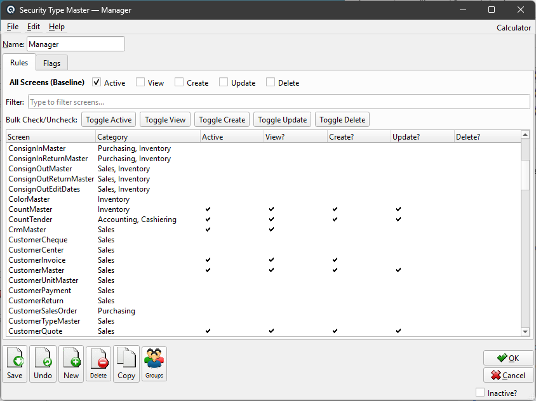Click the Toggle View button
The height and width of the screenshot is (401, 536).
coord(165,120)
